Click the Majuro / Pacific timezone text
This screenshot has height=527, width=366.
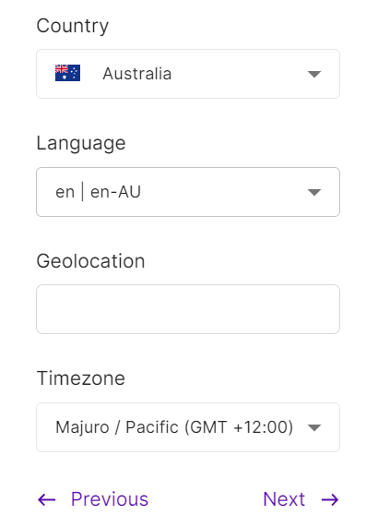[117, 427]
